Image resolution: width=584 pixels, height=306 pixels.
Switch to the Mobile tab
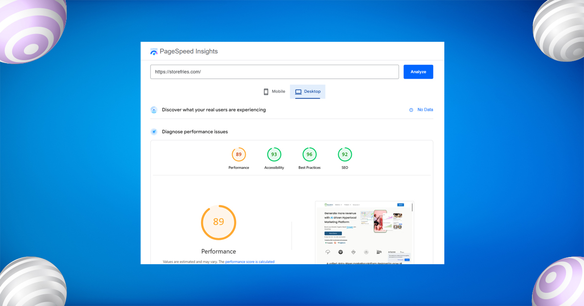274,91
